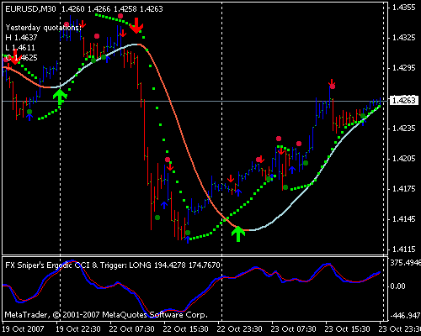Click the 1.4115 price scale label
Viewport: 421px width, 336px height.
[404, 249]
